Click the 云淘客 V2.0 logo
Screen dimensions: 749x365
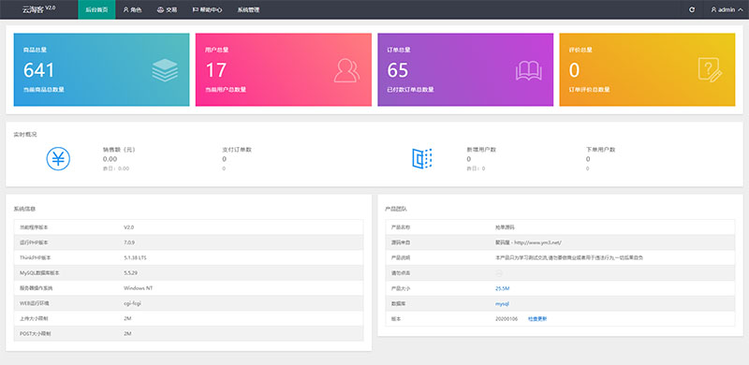point(38,9)
